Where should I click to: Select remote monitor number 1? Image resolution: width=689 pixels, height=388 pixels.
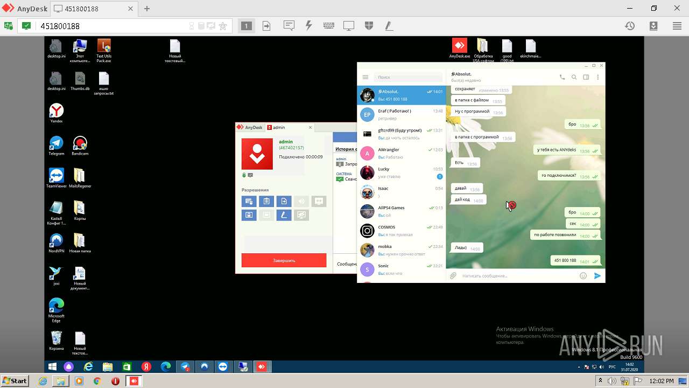tap(246, 26)
